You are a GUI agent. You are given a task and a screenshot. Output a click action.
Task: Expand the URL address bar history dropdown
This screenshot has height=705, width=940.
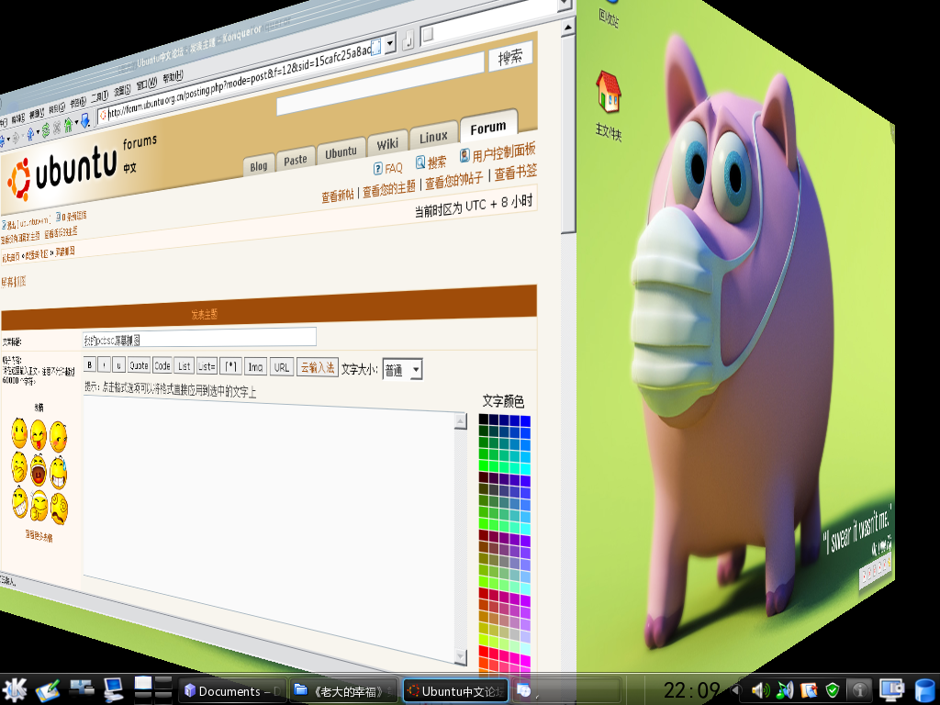pos(390,43)
